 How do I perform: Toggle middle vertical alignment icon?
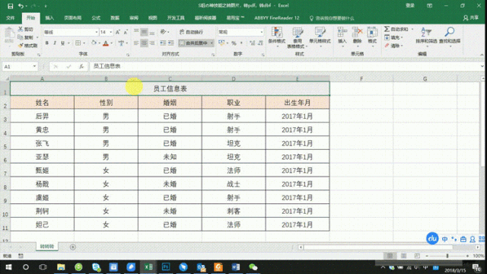[x=144, y=32]
